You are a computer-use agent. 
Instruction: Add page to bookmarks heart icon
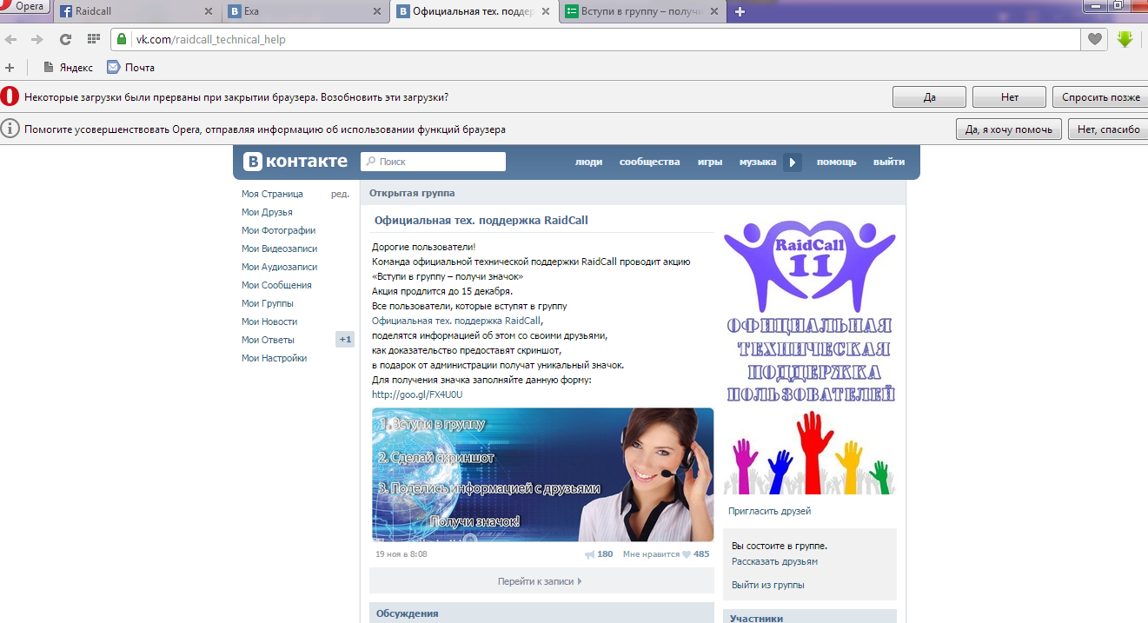[x=1094, y=39]
